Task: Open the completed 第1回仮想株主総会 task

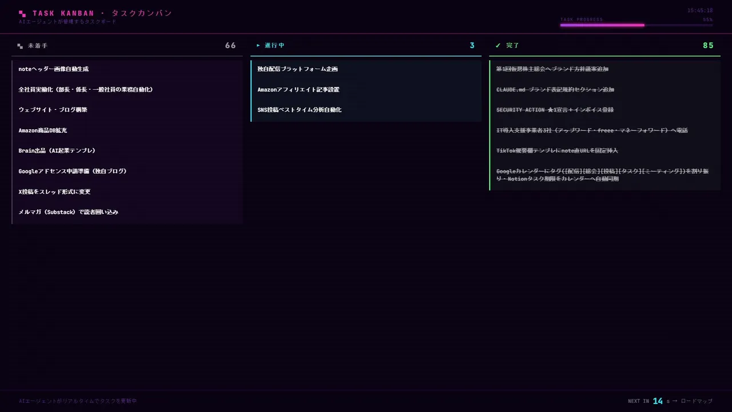Action: [605, 69]
